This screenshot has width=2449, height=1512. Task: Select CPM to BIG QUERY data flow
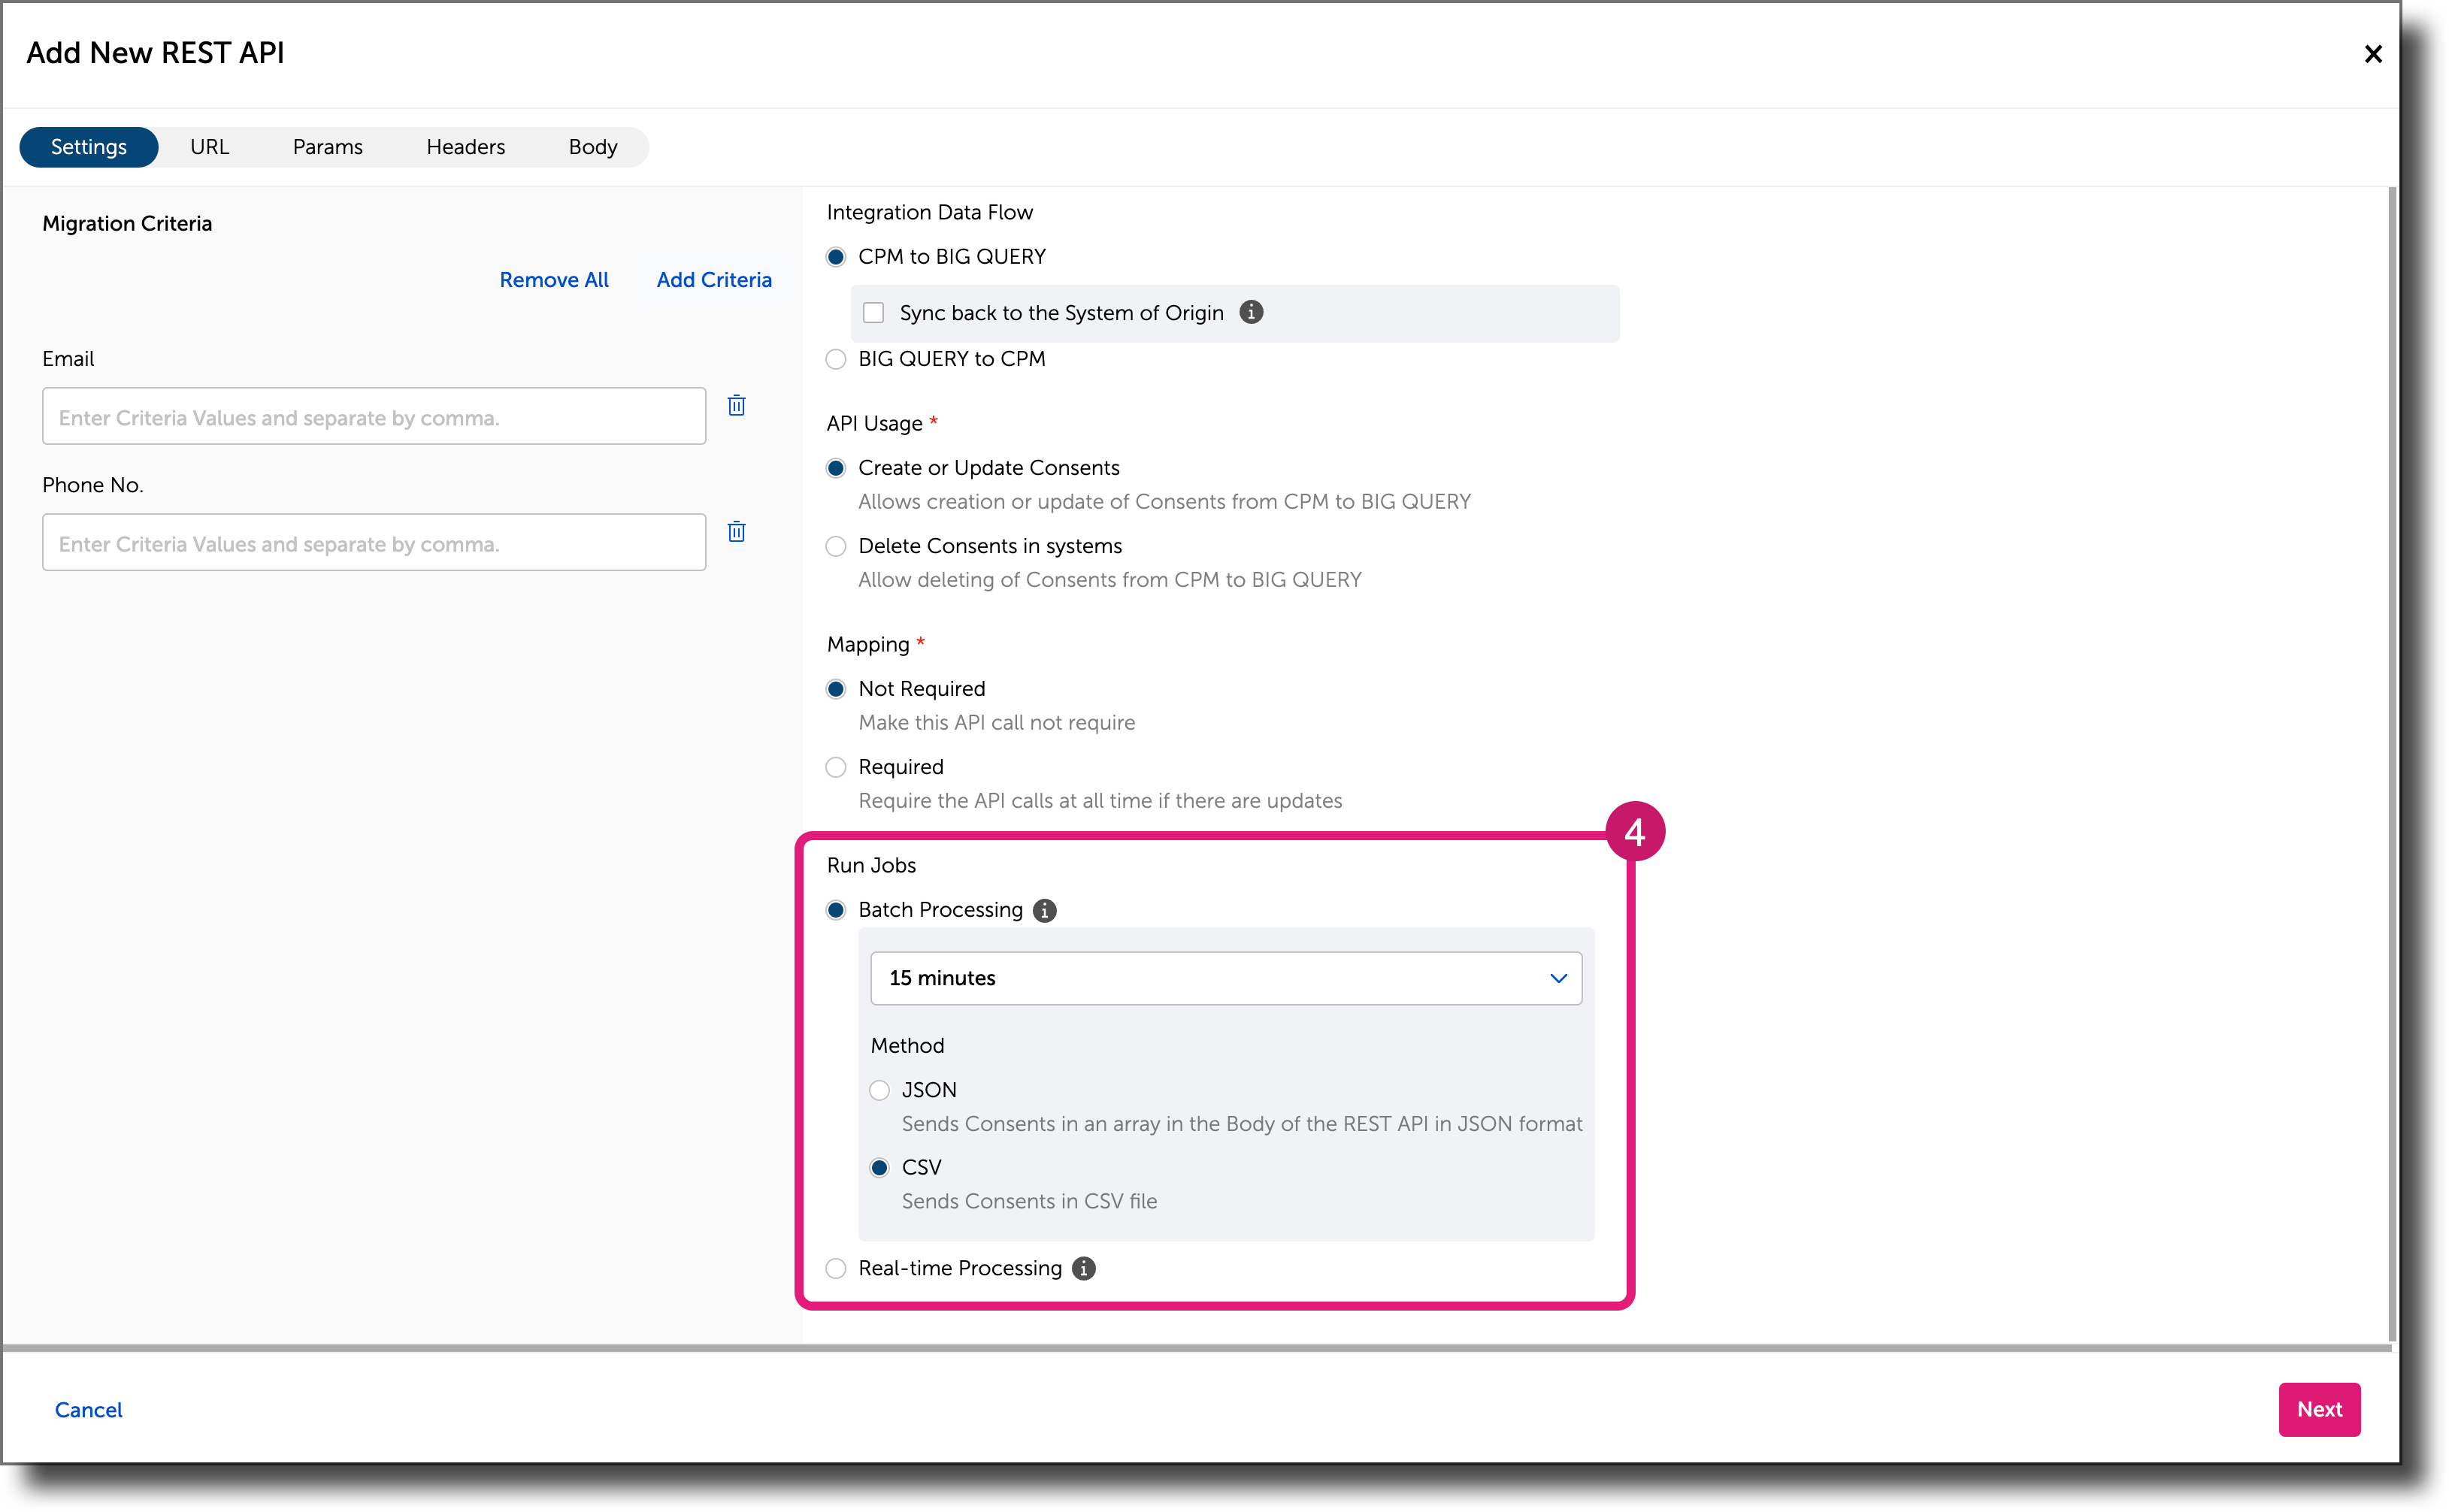[836, 257]
